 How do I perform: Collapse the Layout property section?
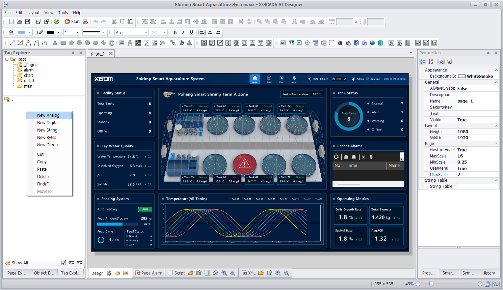(496, 126)
